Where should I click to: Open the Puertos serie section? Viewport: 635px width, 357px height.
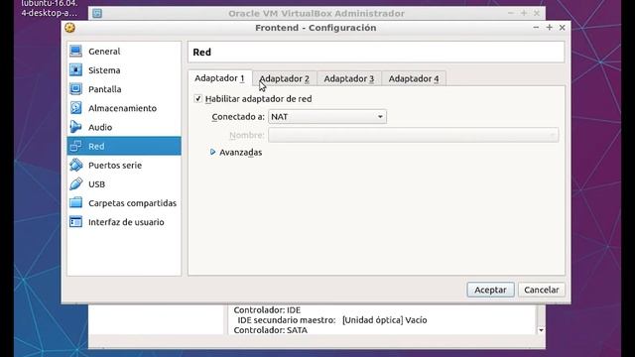click(124, 166)
